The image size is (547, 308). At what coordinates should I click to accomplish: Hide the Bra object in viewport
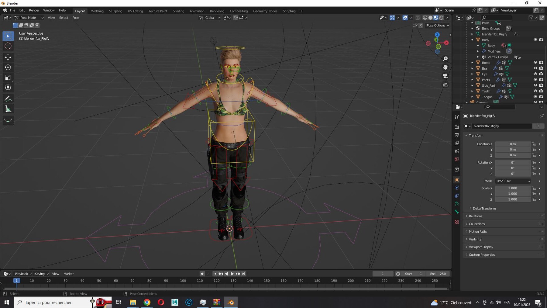(535, 68)
